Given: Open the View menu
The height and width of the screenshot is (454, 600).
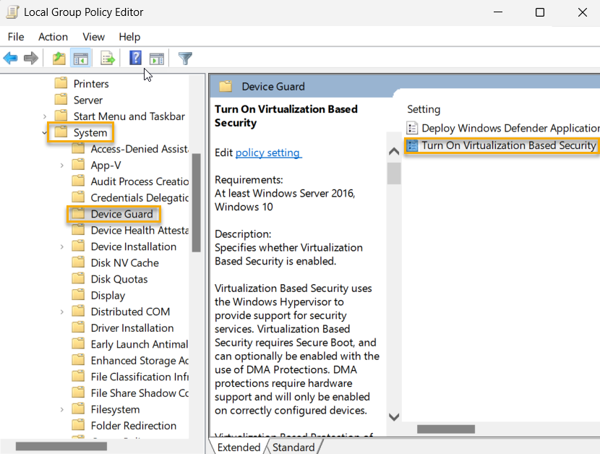Looking at the screenshot, I should click(93, 37).
